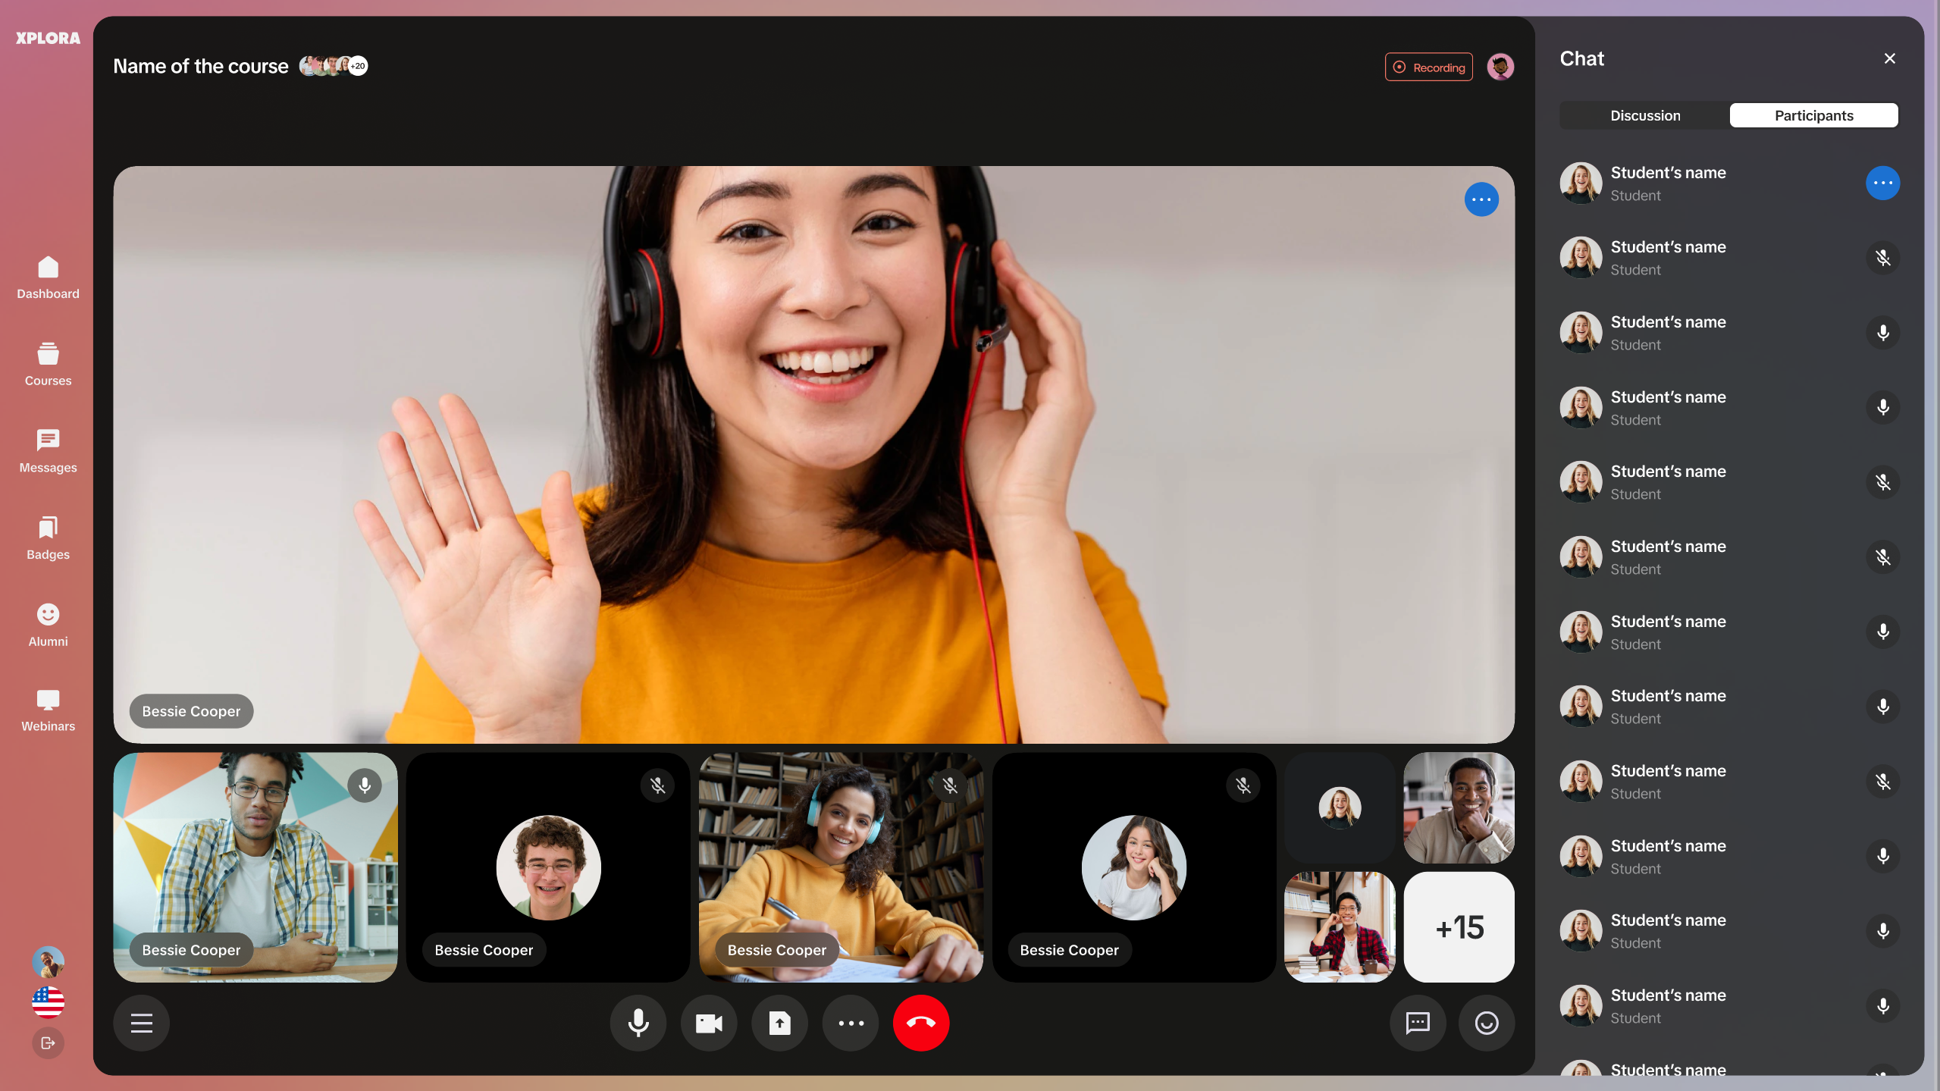The image size is (1940, 1091).
Task: Close the Chat panel
Action: pos(1890,58)
